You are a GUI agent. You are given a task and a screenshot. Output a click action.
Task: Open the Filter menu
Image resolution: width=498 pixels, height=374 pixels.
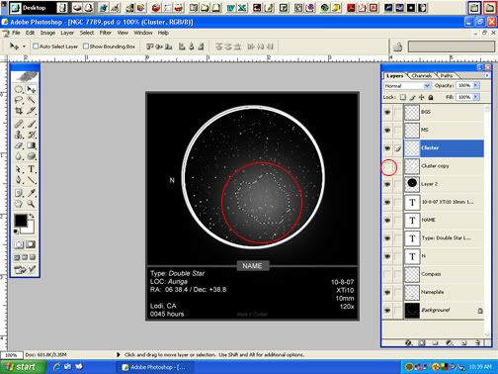tap(106, 33)
